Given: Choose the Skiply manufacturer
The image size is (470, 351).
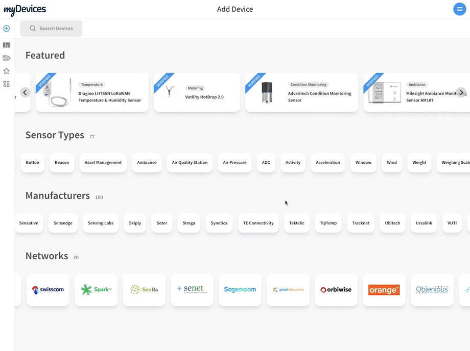Looking at the screenshot, I should click(135, 223).
